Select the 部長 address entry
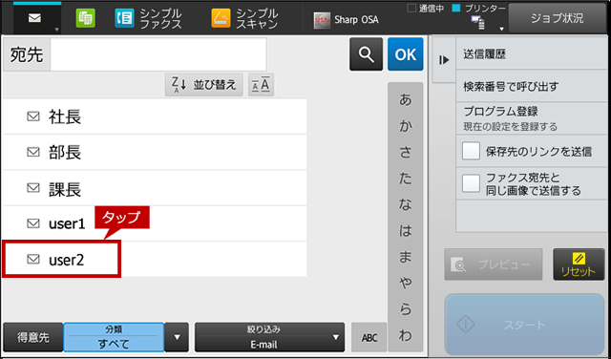 [155, 152]
